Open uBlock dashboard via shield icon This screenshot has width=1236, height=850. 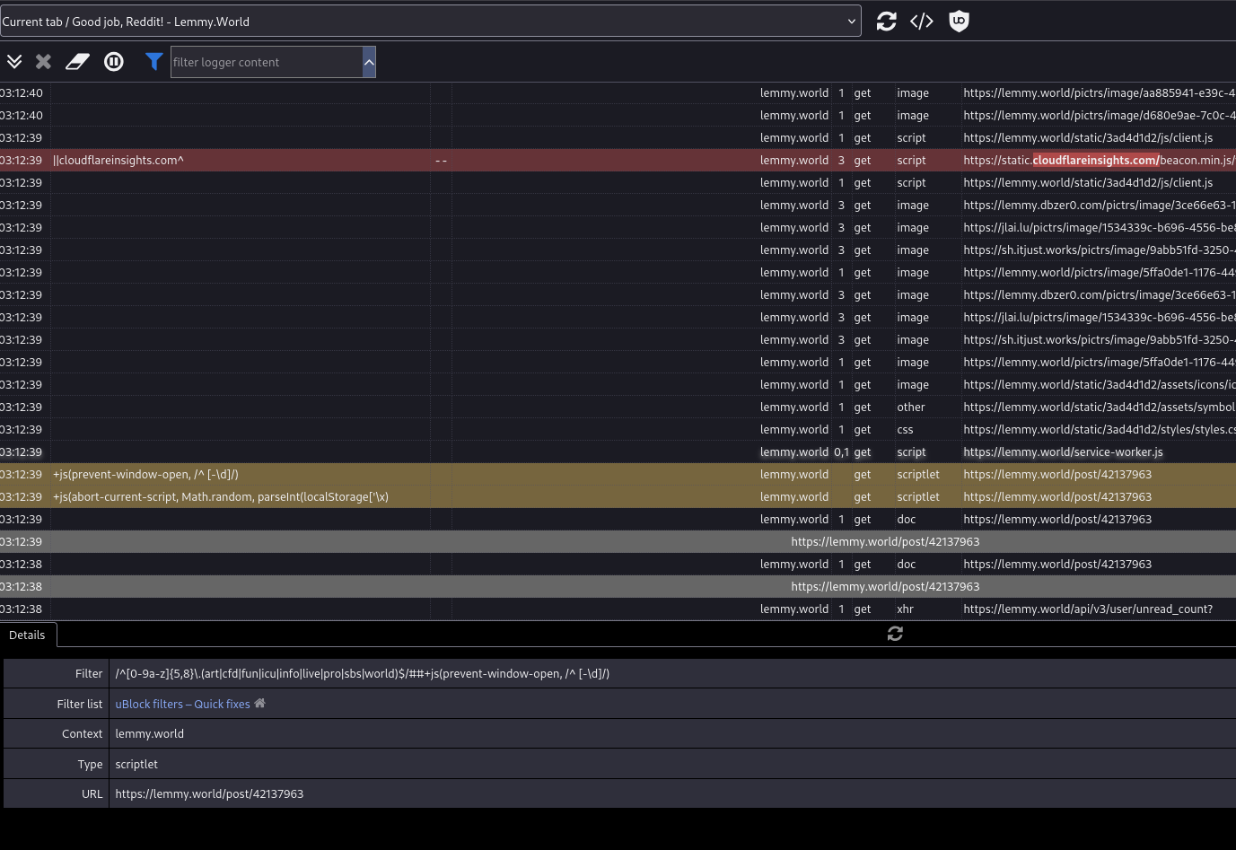coord(959,22)
